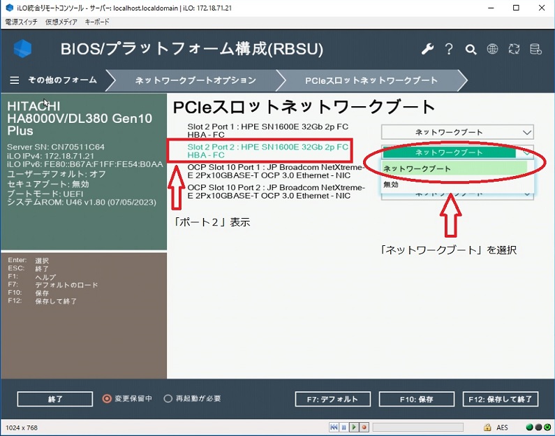Click the magnifying glass search icon
Viewport: 555px width, 436px height.
pos(471,49)
